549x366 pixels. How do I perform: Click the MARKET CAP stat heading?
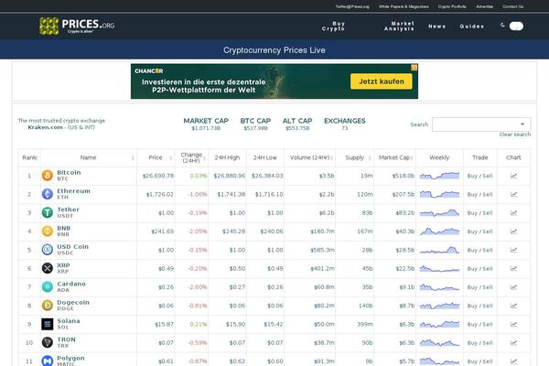coord(206,121)
